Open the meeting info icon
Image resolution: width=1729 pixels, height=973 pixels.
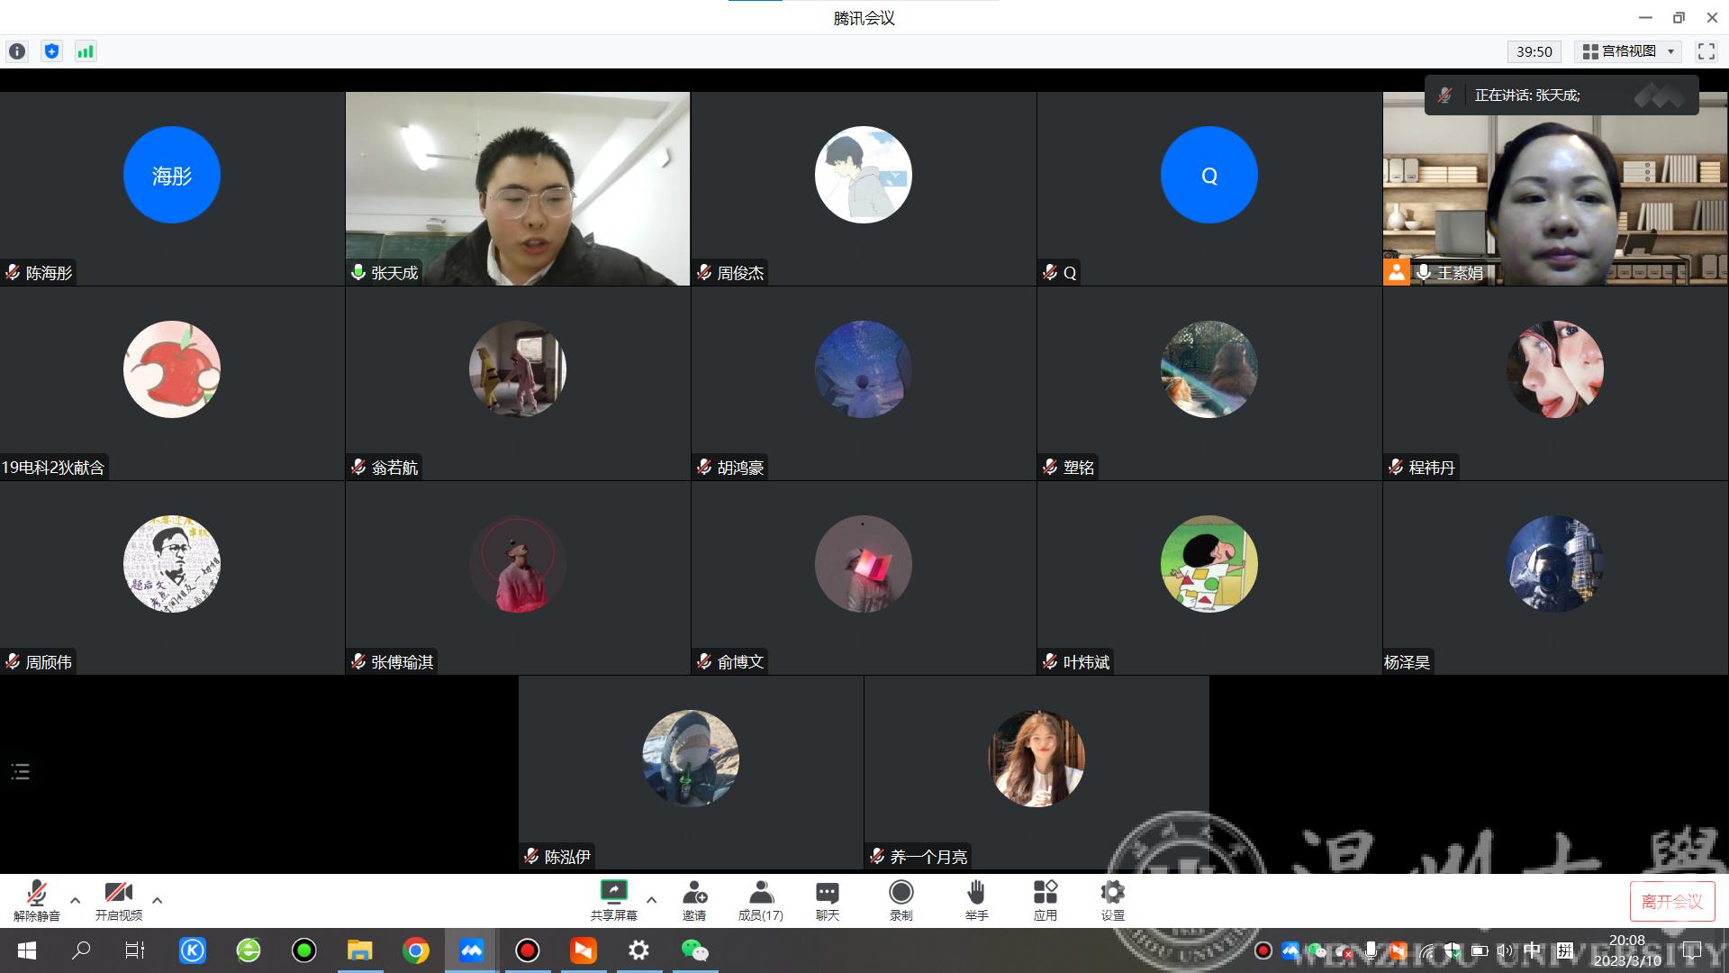point(17,51)
